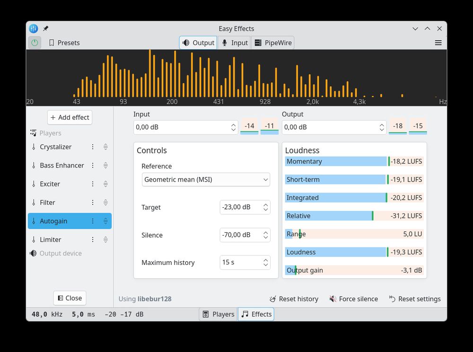This screenshot has width=473, height=352.
Task: Toggle Force silence
Action: click(354, 299)
